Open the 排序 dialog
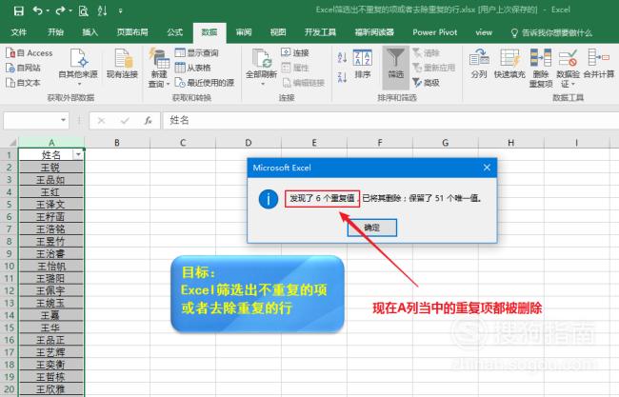 [x=363, y=64]
